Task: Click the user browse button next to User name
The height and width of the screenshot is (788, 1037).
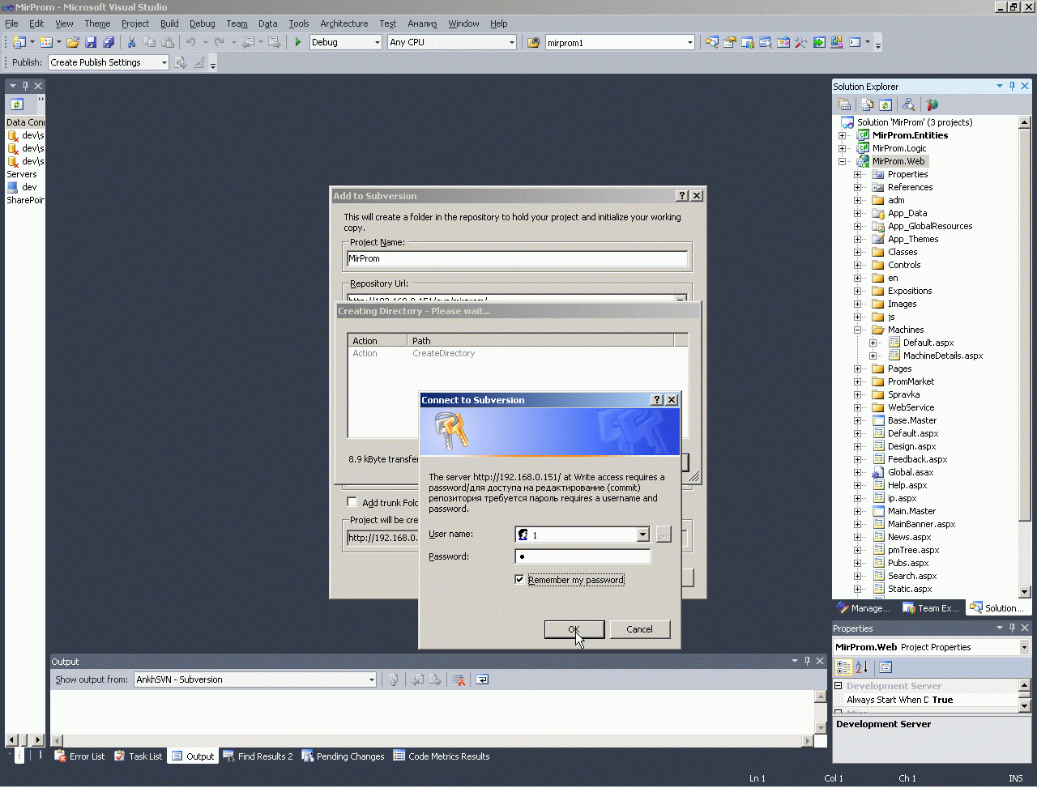Action: (664, 535)
